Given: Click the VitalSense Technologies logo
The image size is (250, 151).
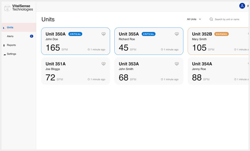Looking at the screenshot, I should click(x=19, y=8).
